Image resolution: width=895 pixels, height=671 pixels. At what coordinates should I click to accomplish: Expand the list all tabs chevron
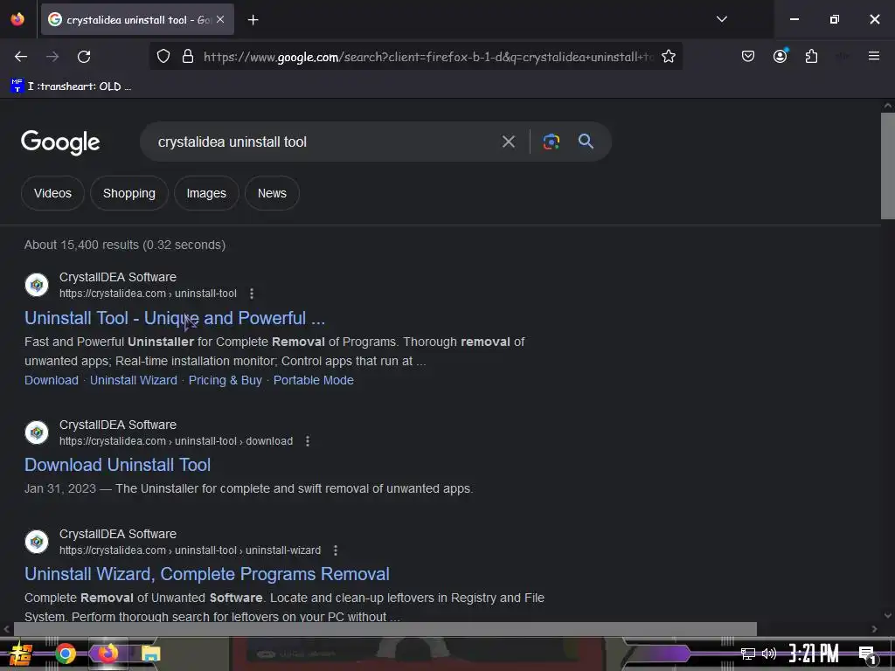click(721, 19)
